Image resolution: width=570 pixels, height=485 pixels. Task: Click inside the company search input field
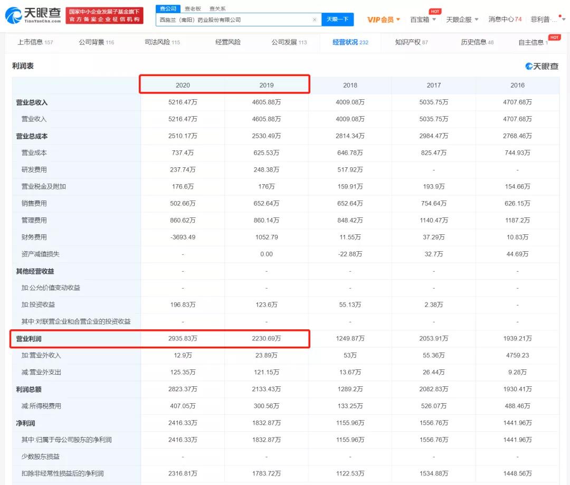pos(232,18)
